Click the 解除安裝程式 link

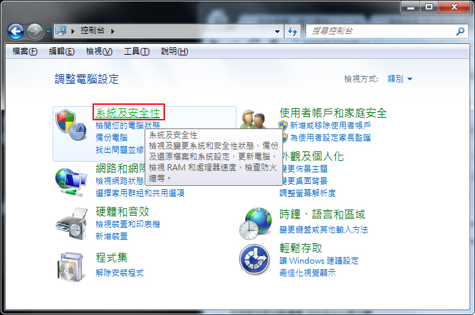click(120, 273)
